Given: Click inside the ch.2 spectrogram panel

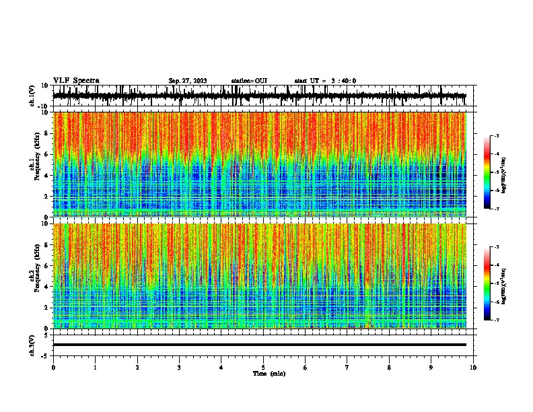Looking at the screenshot, I should pyautogui.click(x=260, y=276).
